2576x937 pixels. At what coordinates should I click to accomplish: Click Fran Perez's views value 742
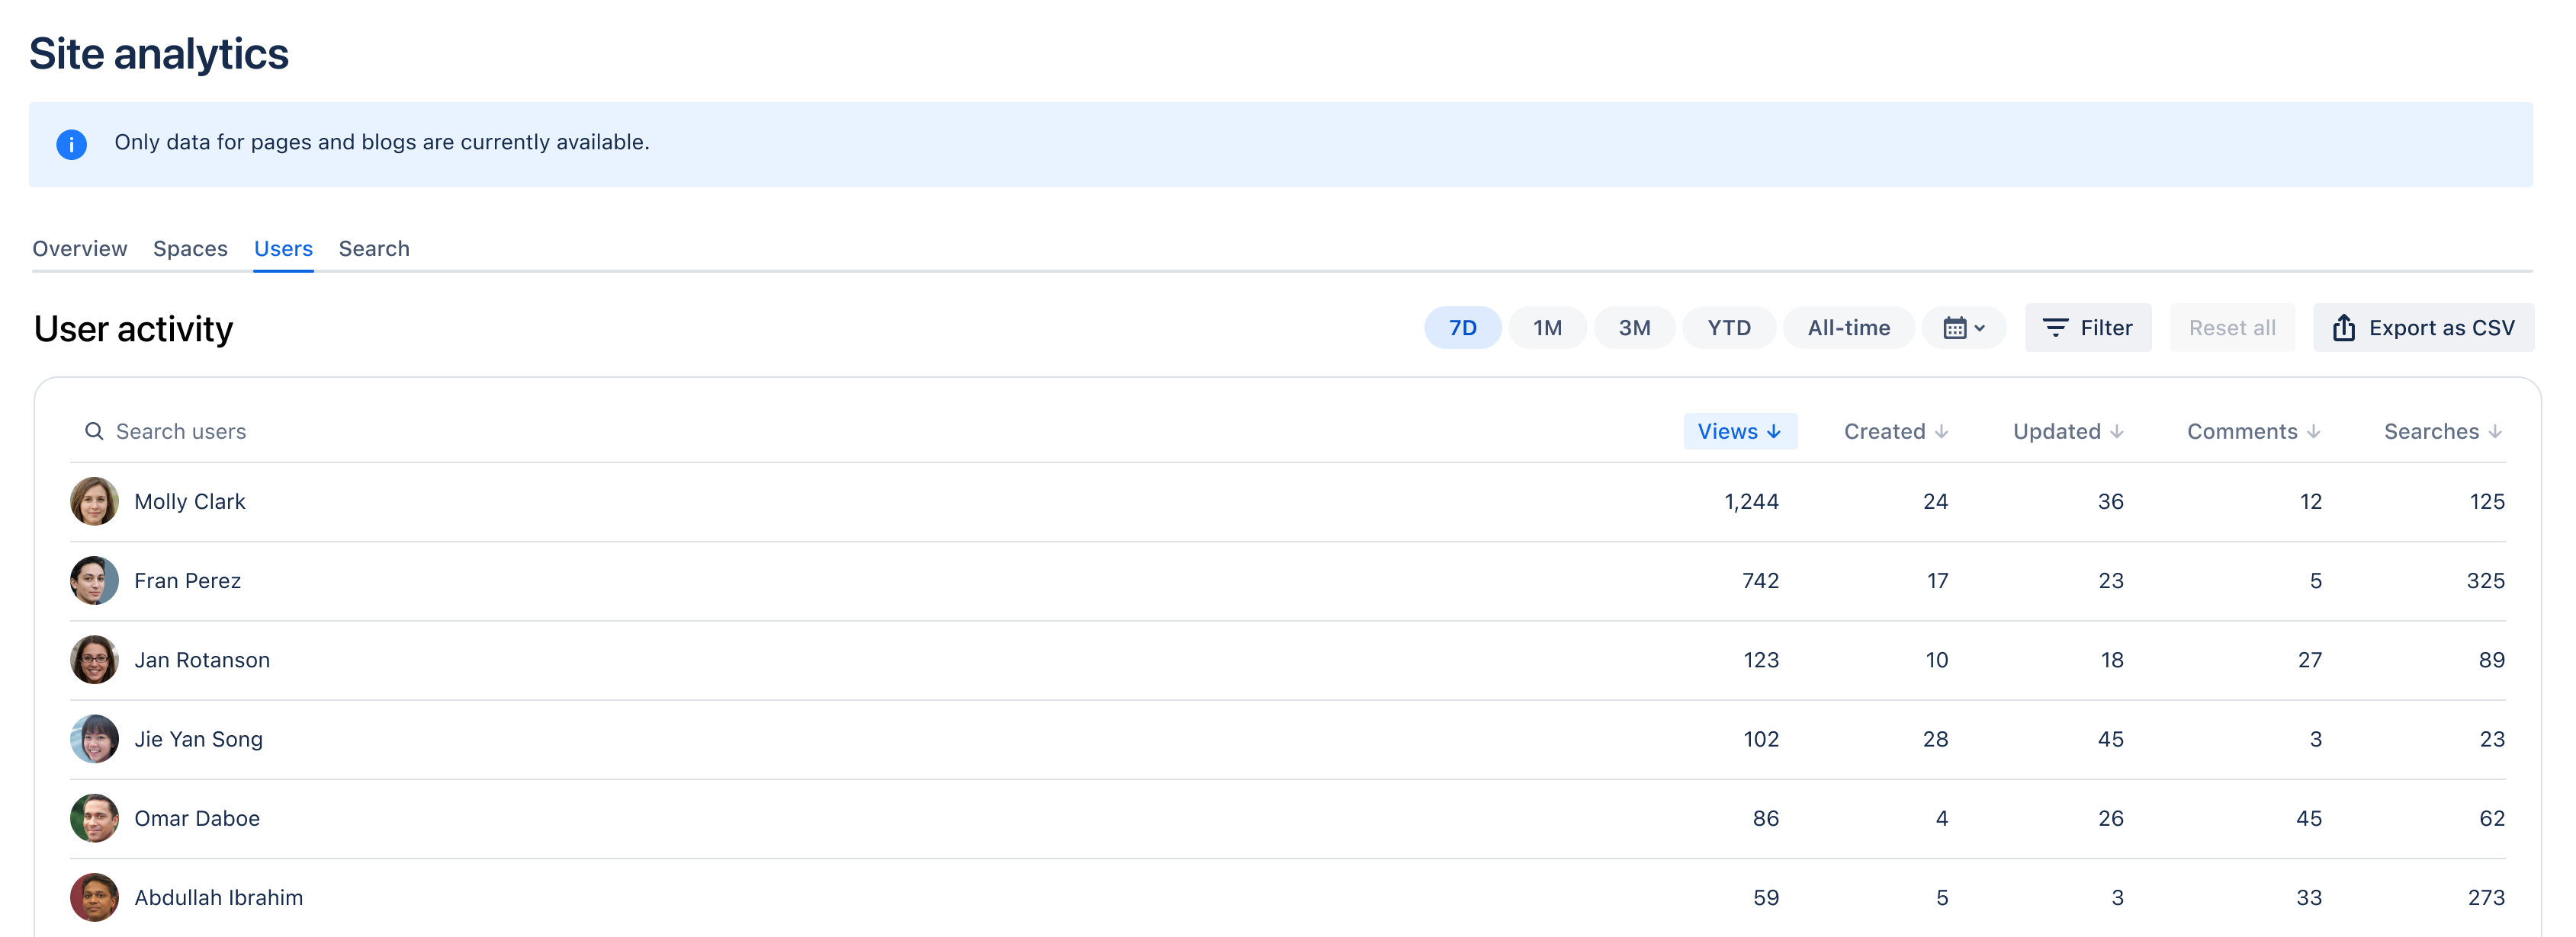1761,580
